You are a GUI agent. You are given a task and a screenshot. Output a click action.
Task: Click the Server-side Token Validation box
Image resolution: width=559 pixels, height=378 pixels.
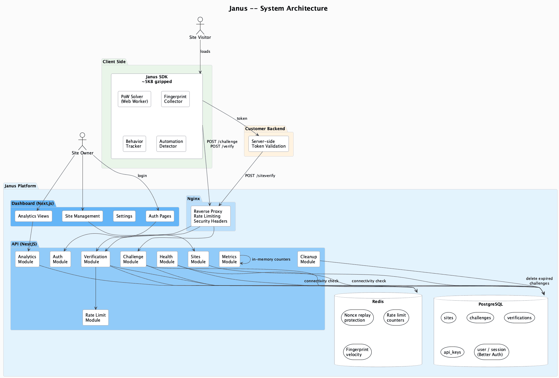pyautogui.click(x=268, y=144)
